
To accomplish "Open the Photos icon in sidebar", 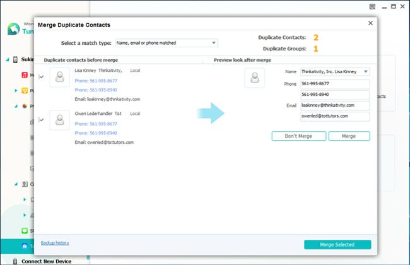I will tap(25, 106).
